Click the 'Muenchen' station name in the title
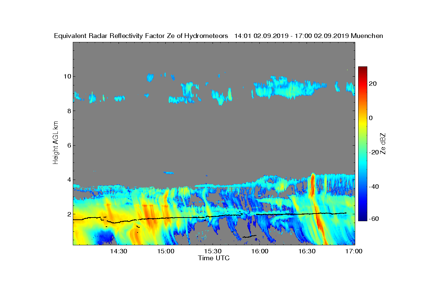Viewport: 439px width, 292px height. pyautogui.click(x=367, y=36)
